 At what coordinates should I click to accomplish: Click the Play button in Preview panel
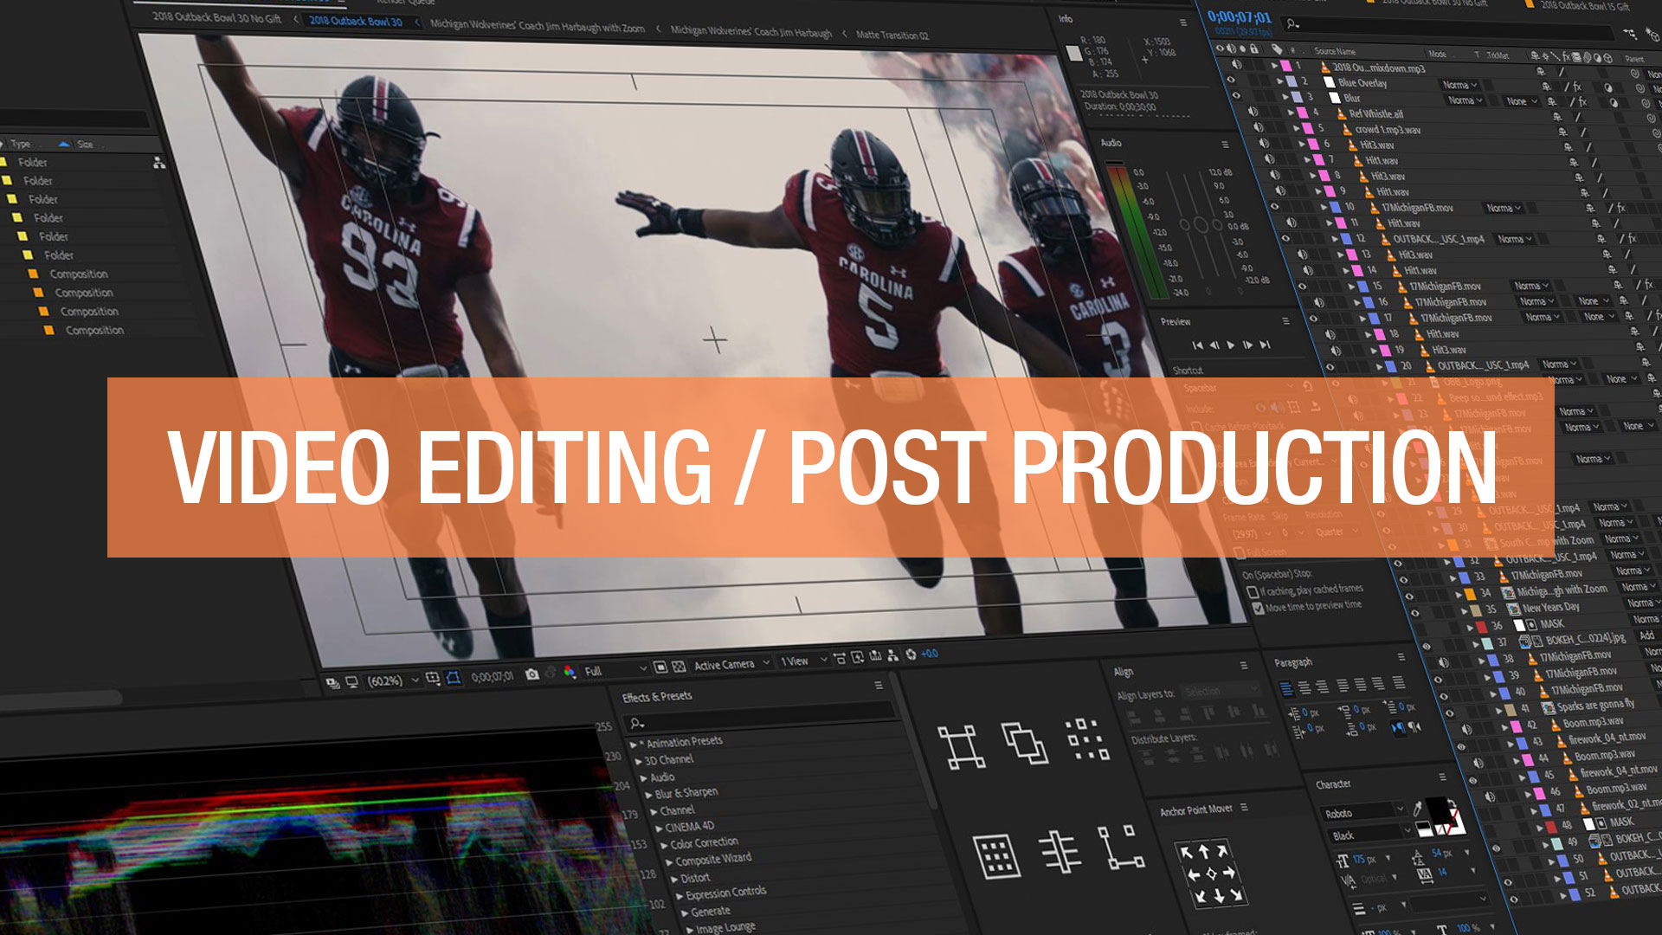point(1231,345)
